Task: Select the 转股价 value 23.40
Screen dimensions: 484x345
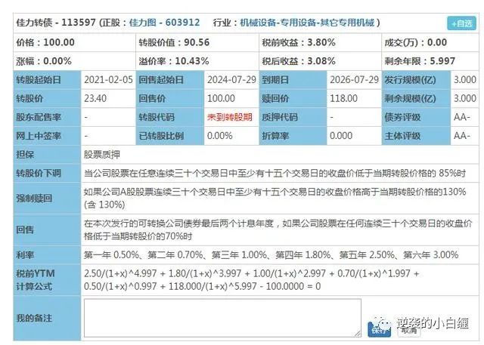Action: click(95, 99)
